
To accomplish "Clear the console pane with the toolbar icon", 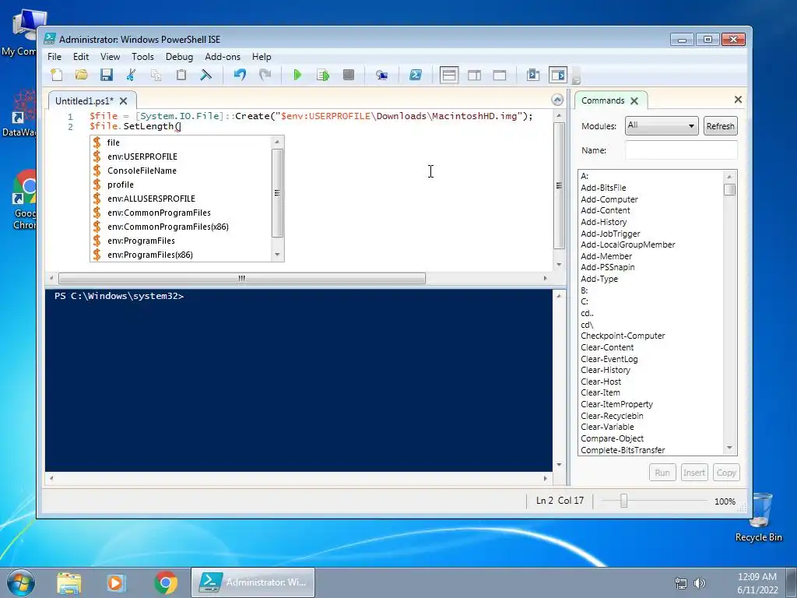I will 205,76.
